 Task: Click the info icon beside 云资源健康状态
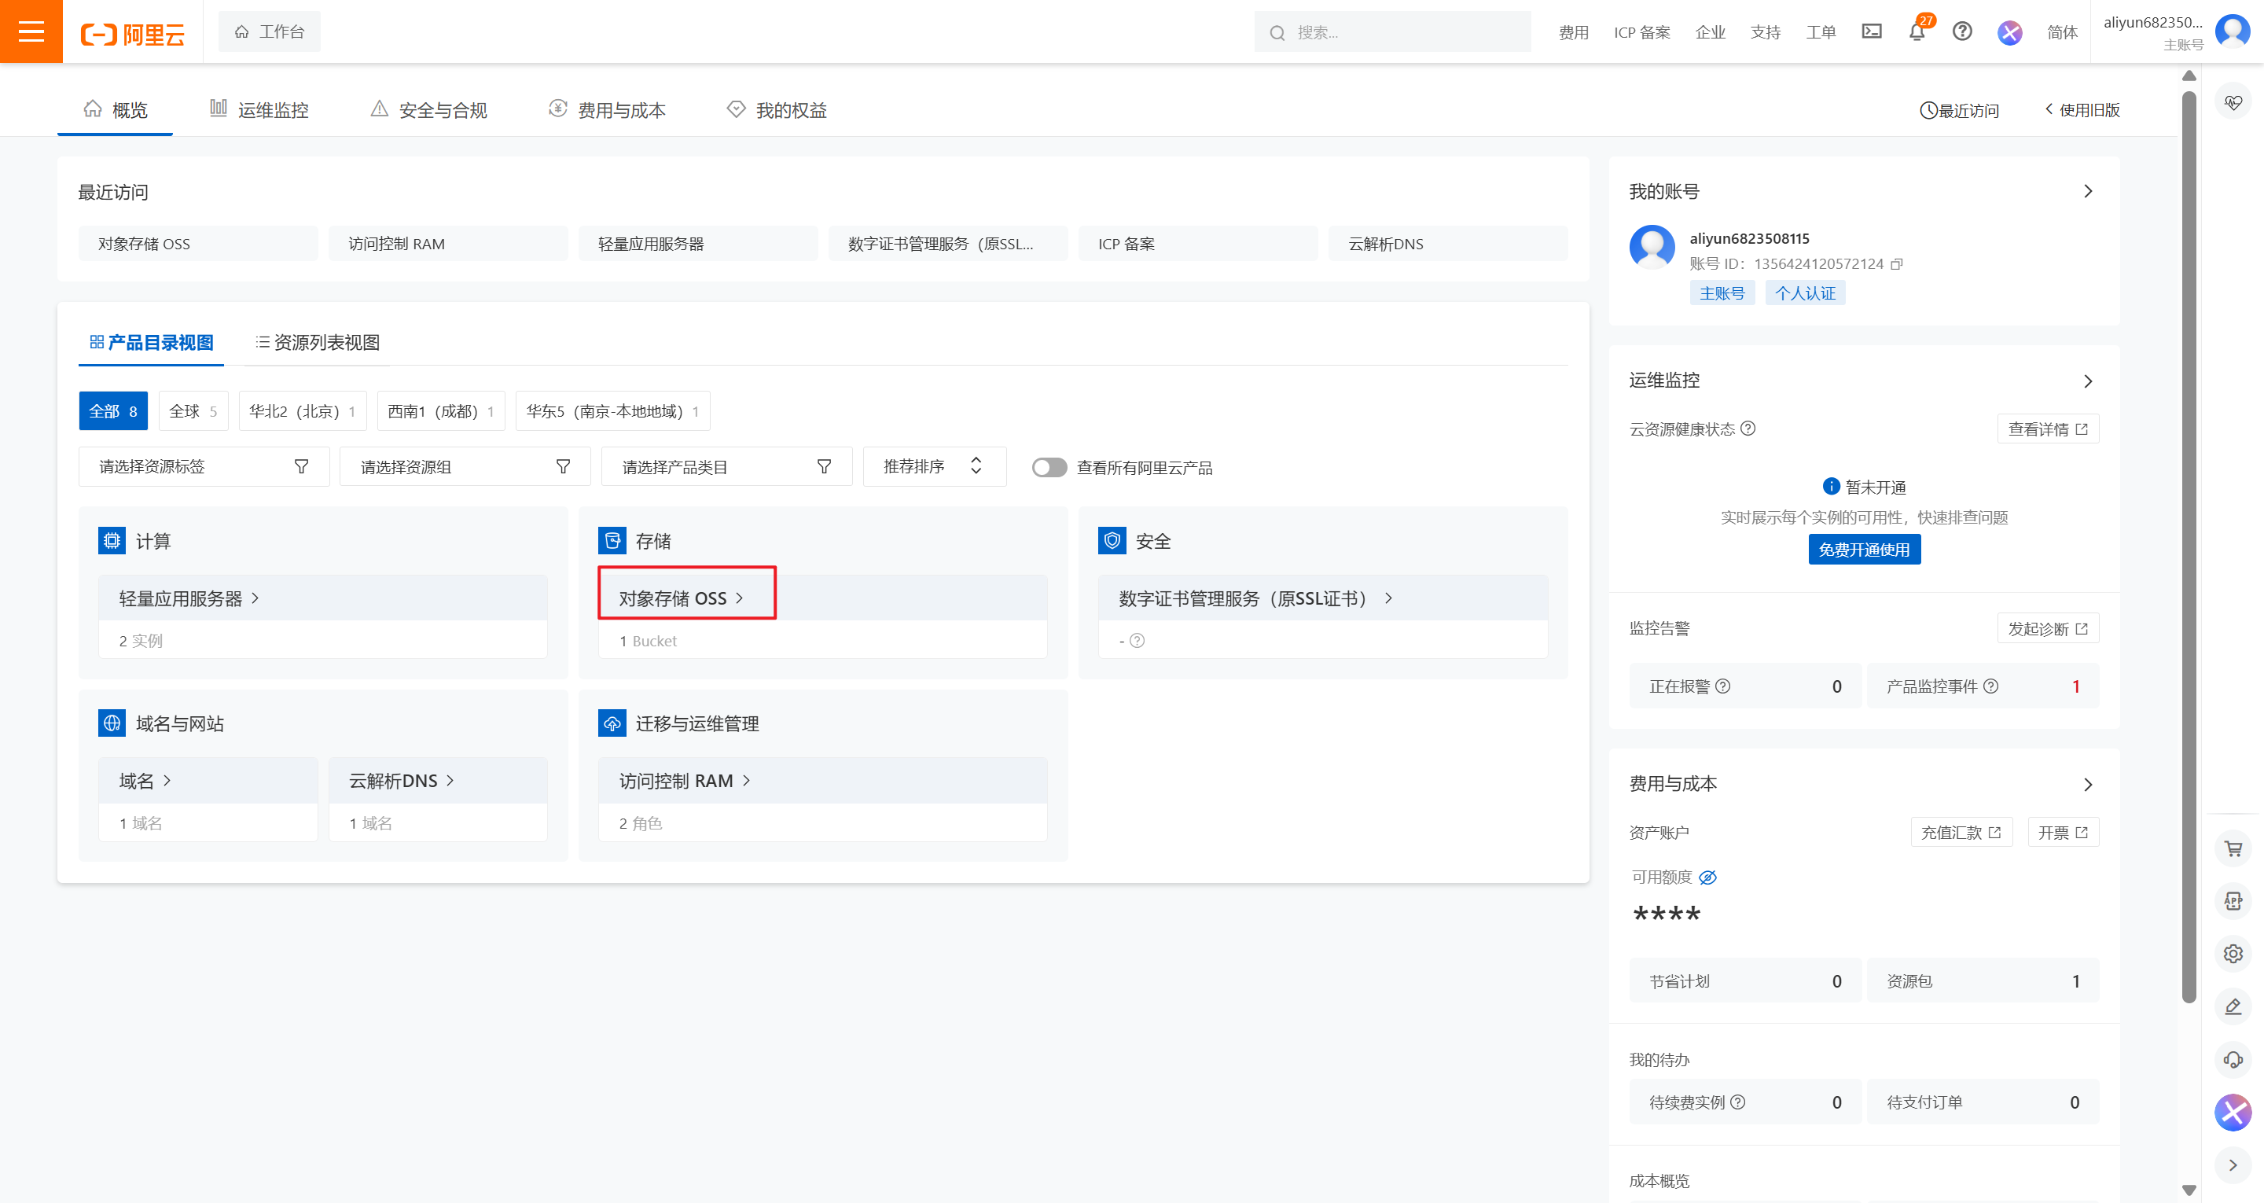tap(1748, 429)
